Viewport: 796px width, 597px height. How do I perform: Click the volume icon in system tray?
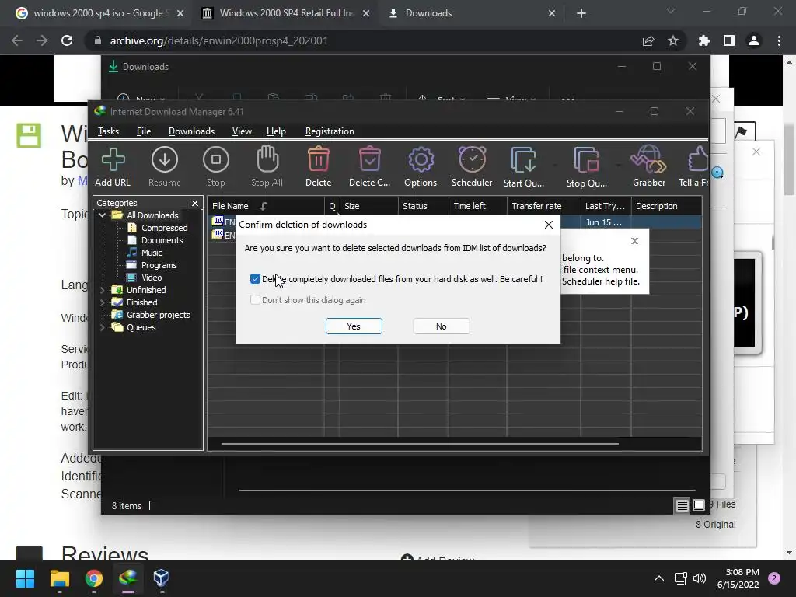tap(700, 578)
